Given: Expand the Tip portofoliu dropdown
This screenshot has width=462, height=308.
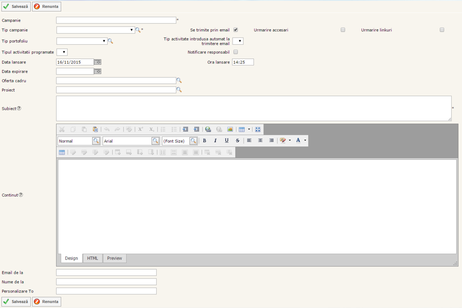Looking at the screenshot, I should [82, 41].
